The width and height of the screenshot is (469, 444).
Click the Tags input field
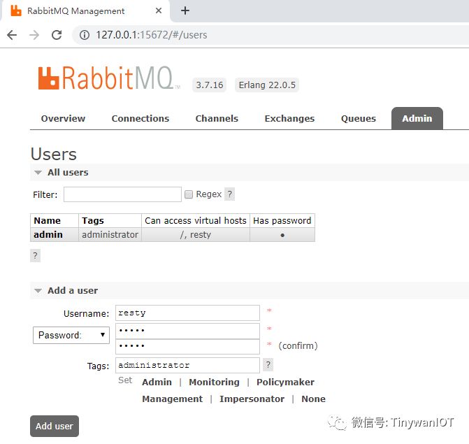pos(187,365)
